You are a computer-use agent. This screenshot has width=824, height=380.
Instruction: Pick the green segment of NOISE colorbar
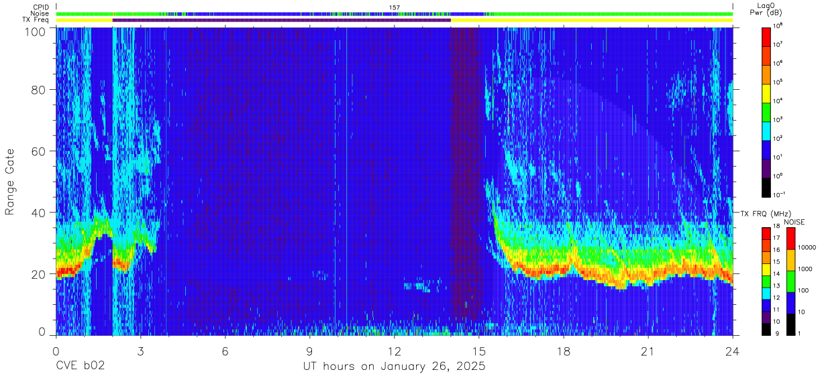tap(790, 281)
